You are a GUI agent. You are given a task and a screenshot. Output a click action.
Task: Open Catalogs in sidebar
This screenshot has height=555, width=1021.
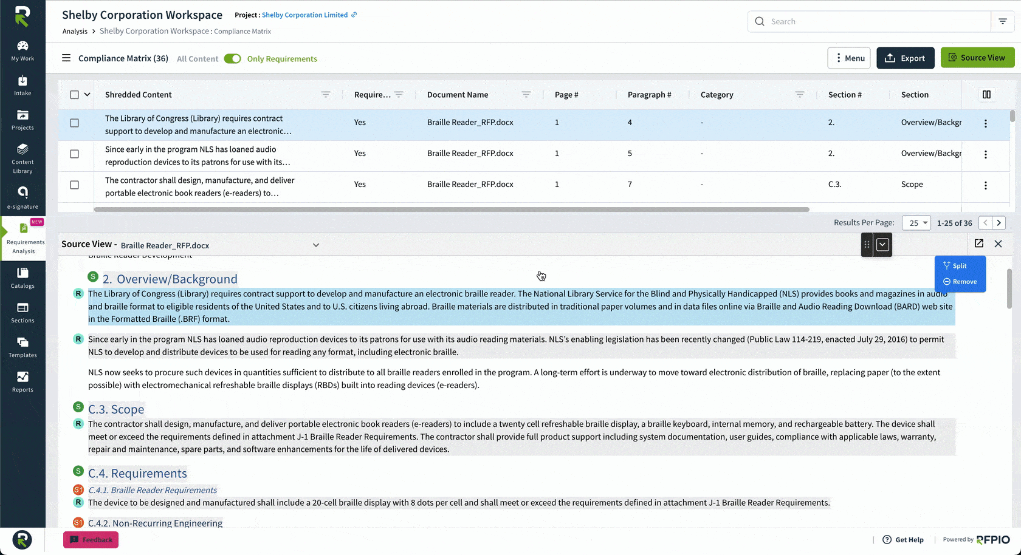click(x=22, y=278)
